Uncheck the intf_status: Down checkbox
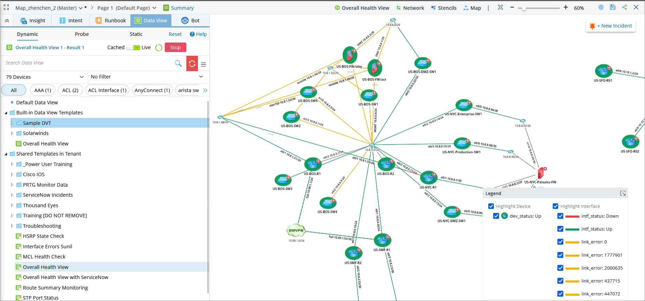 click(560, 216)
